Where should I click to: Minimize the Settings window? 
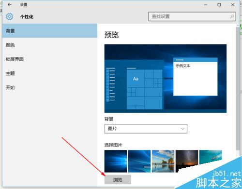pyautogui.click(x=205, y=5)
